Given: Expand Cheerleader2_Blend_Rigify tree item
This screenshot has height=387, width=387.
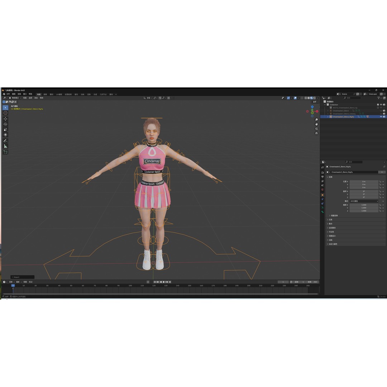Looking at the screenshot, I should point(328,117).
